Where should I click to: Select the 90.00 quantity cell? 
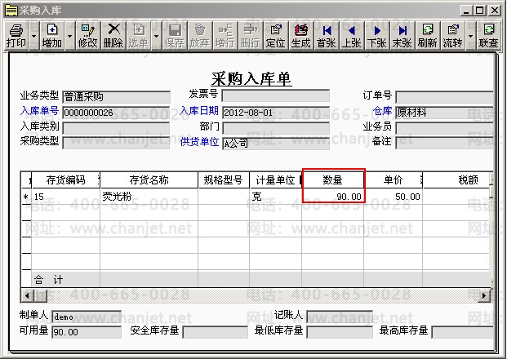(x=333, y=197)
